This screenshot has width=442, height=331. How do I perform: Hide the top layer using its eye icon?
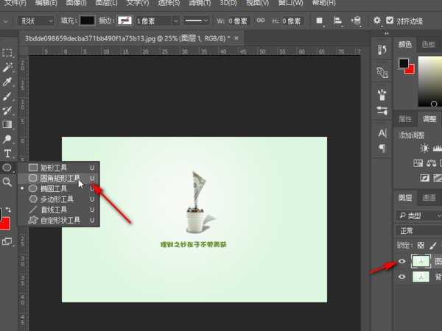point(402,260)
